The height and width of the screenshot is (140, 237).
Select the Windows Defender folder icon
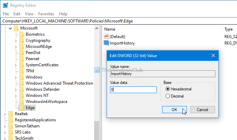tap(21, 89)
